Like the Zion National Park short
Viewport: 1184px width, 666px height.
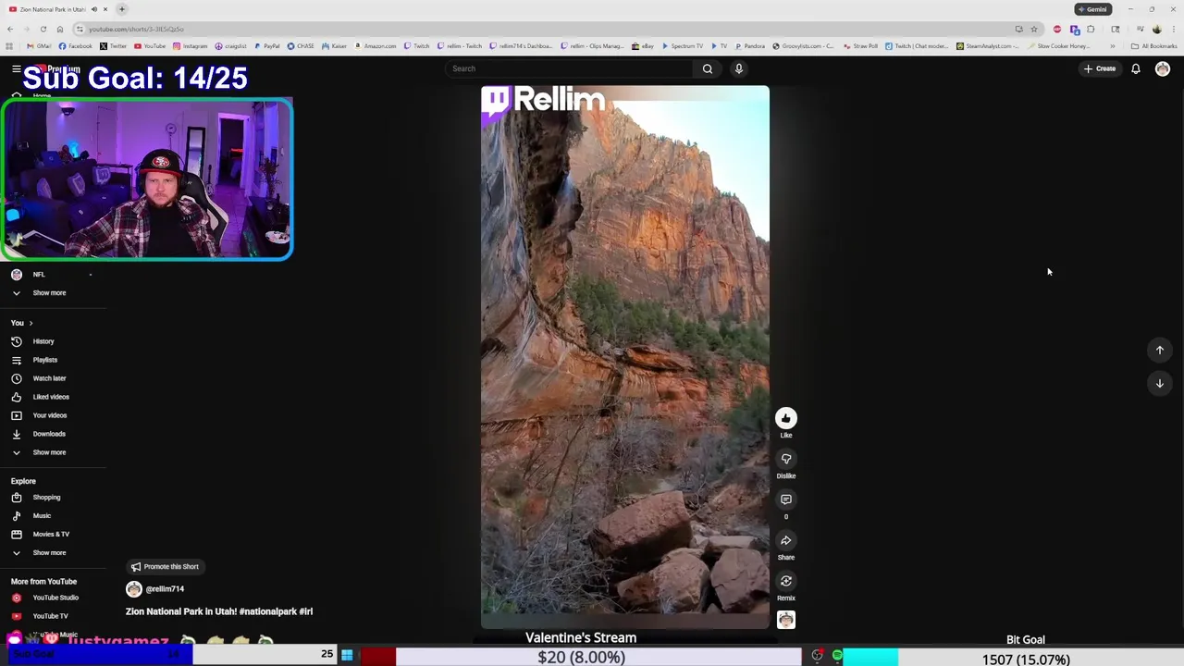tap(785, 418)
